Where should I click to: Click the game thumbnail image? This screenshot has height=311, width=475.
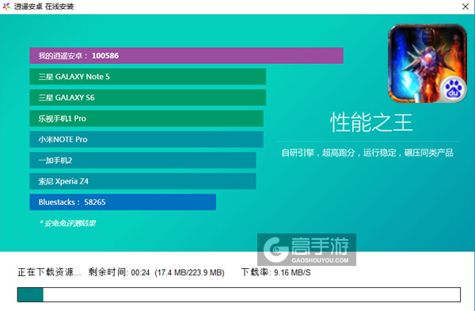pos(427,63)
